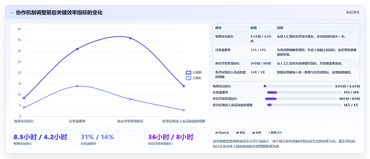Click the 差评反馈进入选品复盘的周期 table cell
The width and height of the screenshot is (370, 159).
pos(230,74)
